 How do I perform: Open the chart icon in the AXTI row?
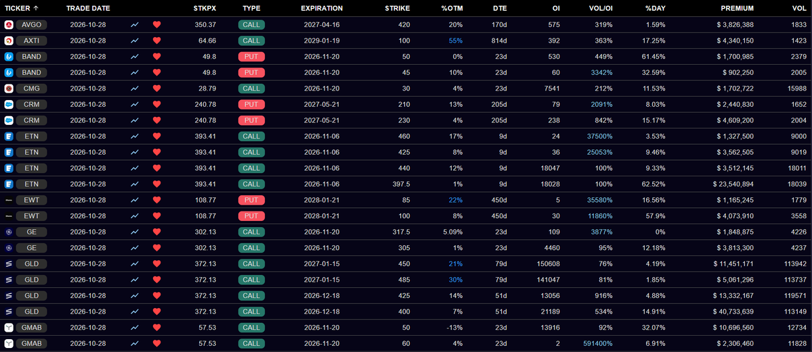135,41
